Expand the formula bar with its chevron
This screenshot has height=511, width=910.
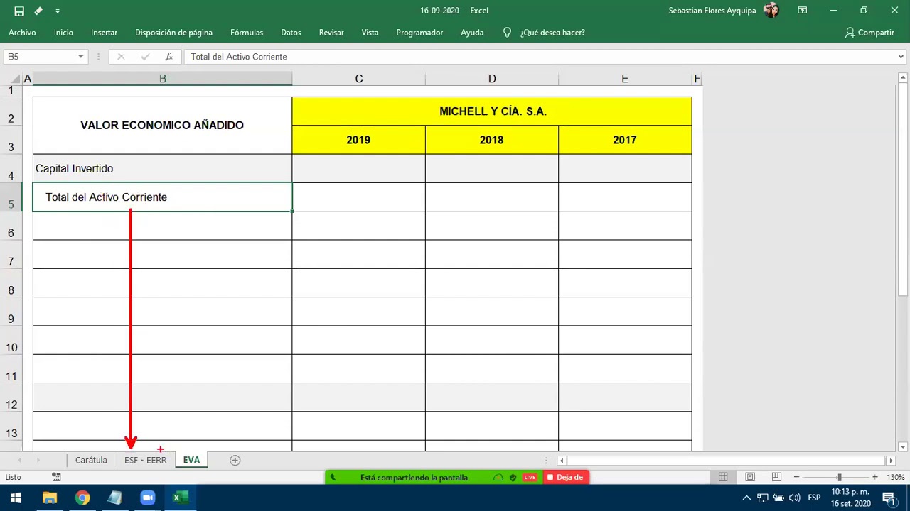coord(901,57)
